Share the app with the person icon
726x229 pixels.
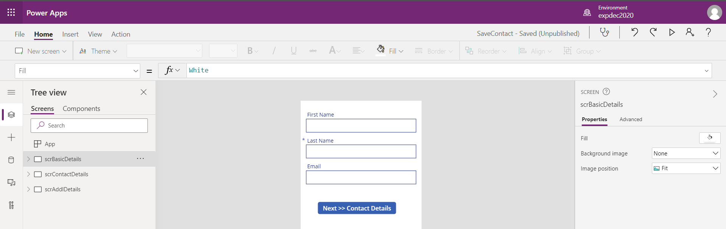point(690,32)
